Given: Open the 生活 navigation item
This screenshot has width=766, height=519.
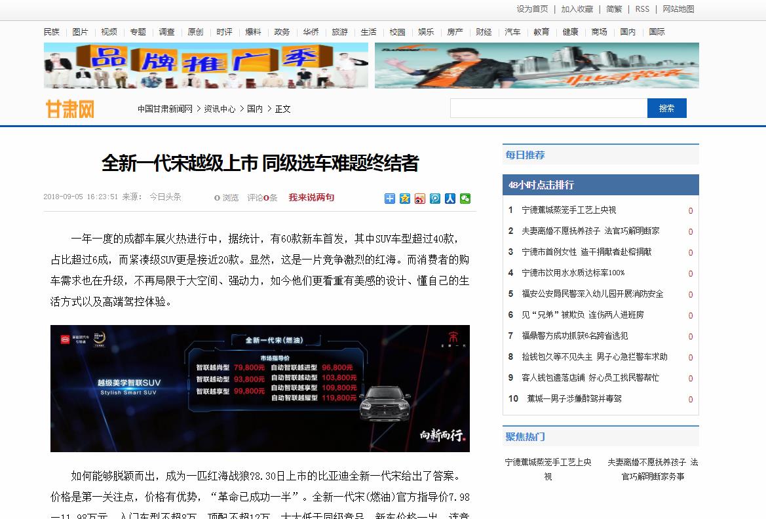Looking at the screenshot, I should pyautogui.click(x=368, y=31).
